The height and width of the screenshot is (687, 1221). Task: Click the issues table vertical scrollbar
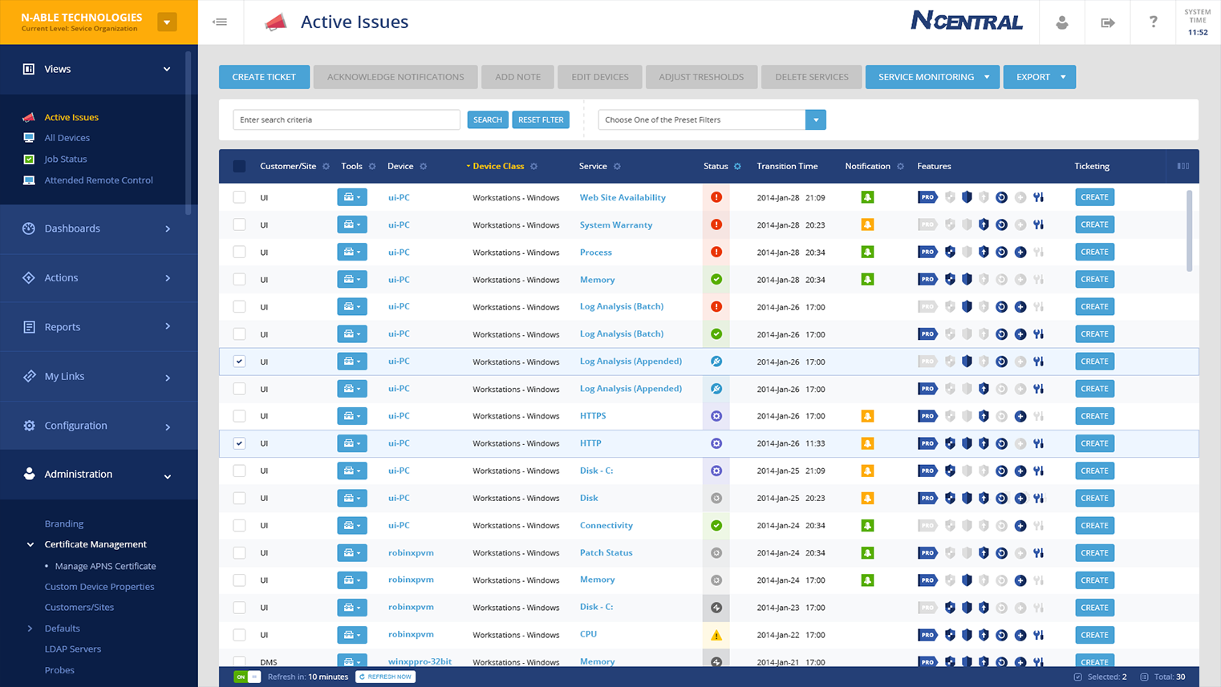tap(1189, 231)
